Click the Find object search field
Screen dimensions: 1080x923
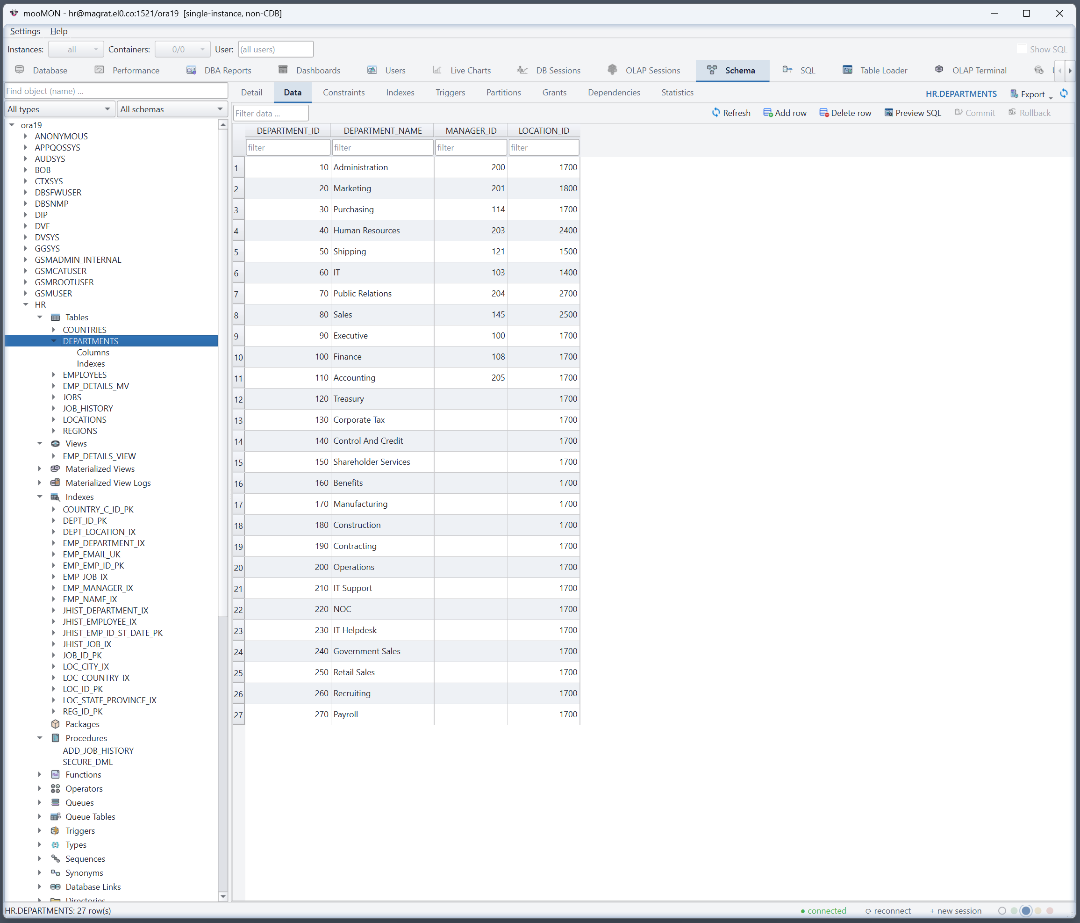[x=116, y=91]
